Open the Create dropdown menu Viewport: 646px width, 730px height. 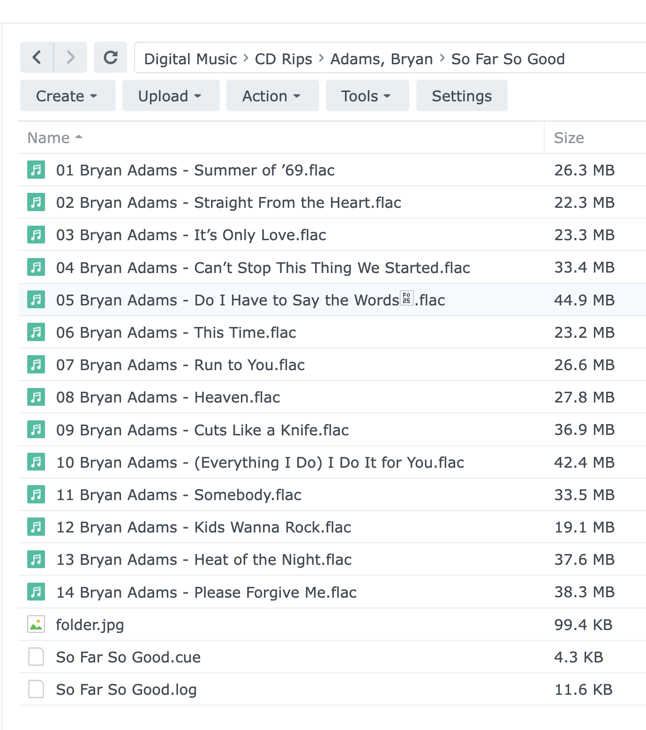(x=68, y=96)
